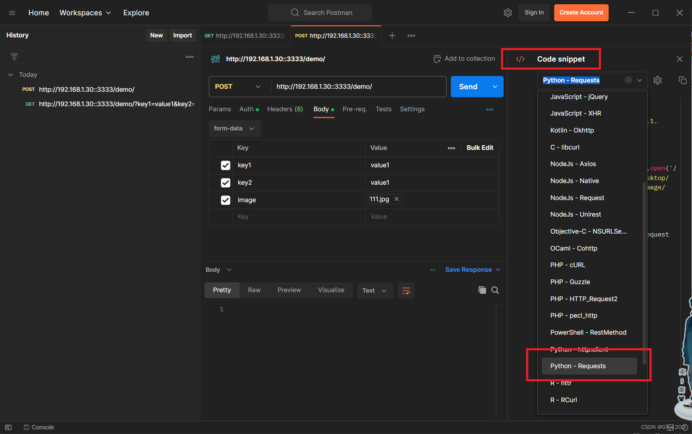Open the Workspaces dropdown

pos(85,13)
